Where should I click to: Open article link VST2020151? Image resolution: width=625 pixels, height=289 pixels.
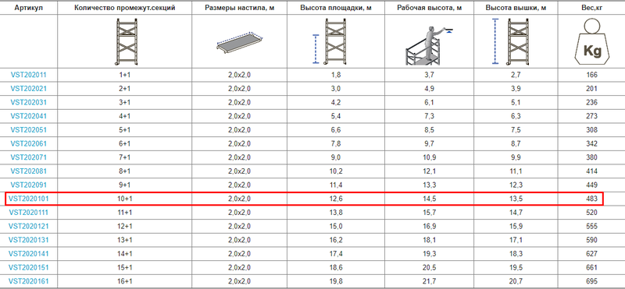click(x=29, y=267)
